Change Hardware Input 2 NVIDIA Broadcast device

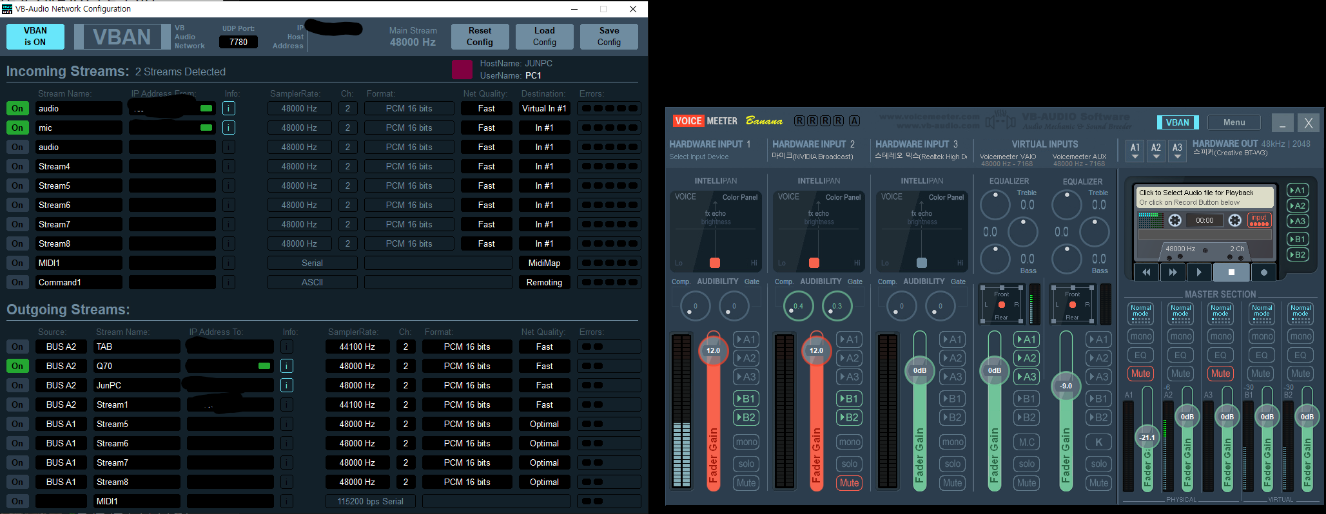812,157
